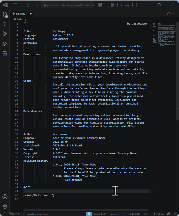Image resolution: width=179 pixels, height=216 pixels.
Task: Open the Source Control view
Action: 5,34
